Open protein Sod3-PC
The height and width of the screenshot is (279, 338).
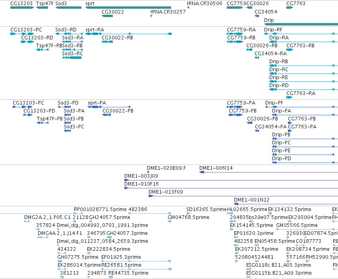click(x=74, y=127)
